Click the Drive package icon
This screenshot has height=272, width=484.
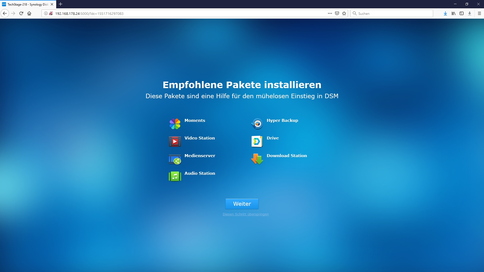tap(257, 141)
